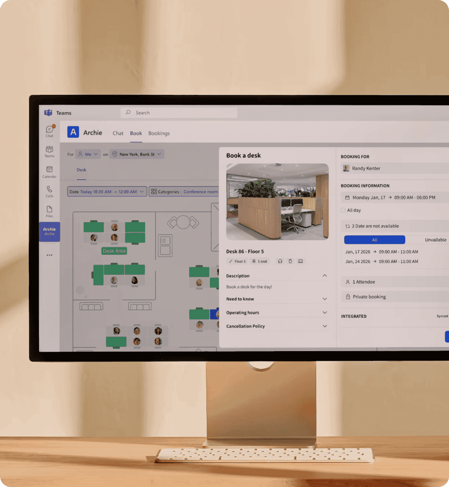The height and width of the screenshot is (487, 449).
Task: Open the New York, Bank St dropdown
Action: [136, 154]
